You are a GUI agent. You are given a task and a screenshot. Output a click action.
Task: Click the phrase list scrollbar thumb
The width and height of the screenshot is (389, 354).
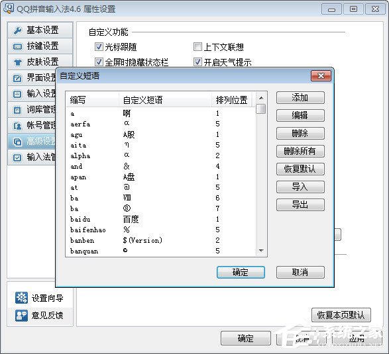[x=261, y=109]
